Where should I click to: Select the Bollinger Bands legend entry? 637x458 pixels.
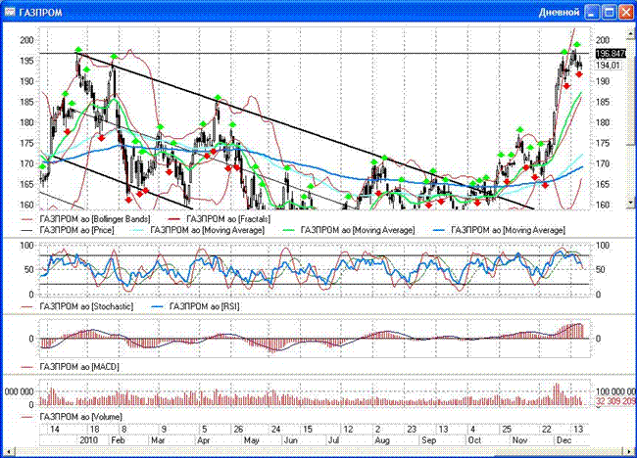click(85, 219)
